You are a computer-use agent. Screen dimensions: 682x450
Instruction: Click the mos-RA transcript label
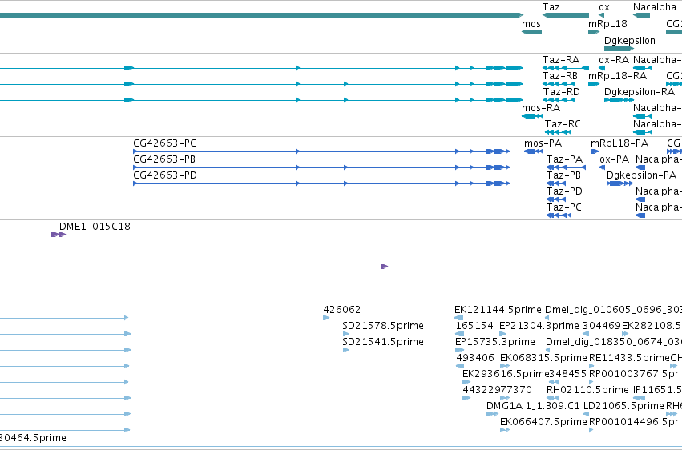pyautogui.click(x=541, y=108)
